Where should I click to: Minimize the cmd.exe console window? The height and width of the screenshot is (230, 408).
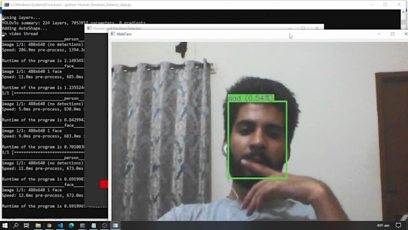coord(372,5)
